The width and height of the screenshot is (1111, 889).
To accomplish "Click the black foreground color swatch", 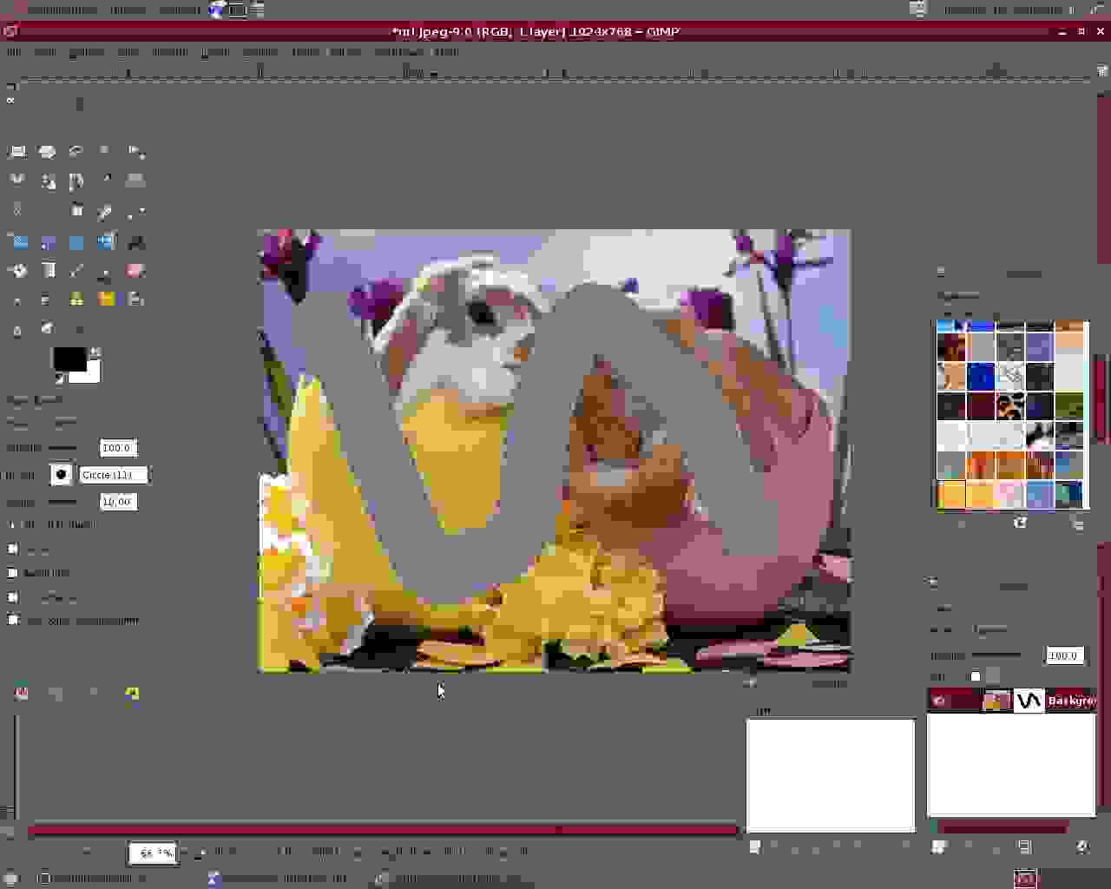I will (x=69, y=359).
